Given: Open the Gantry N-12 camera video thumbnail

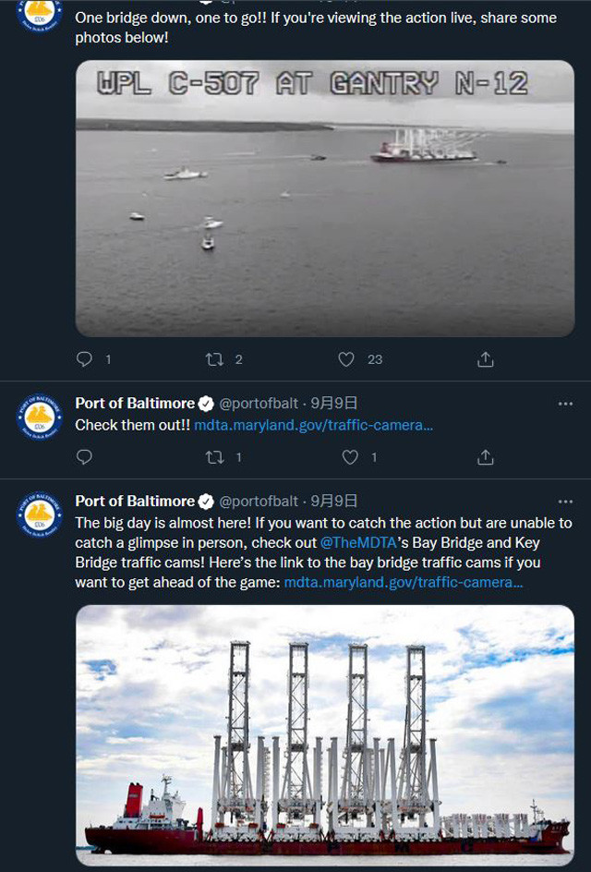Looking at the screenshot, I should pos(324,199).
